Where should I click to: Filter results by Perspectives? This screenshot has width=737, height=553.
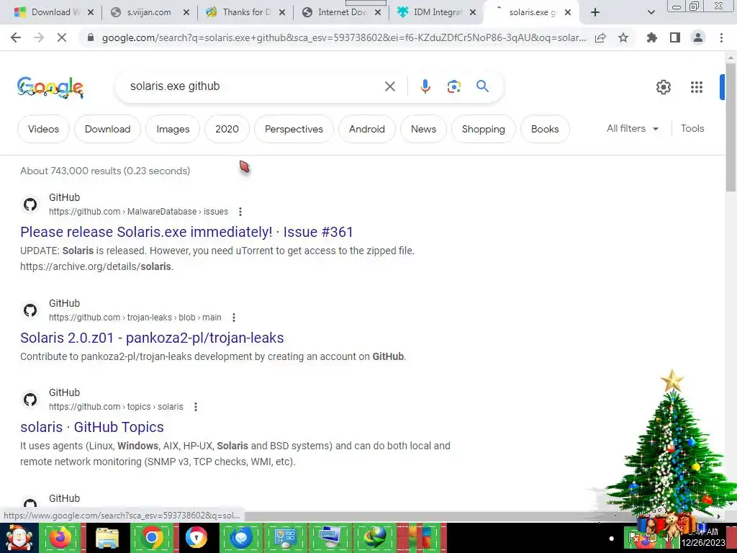point(294,129)
